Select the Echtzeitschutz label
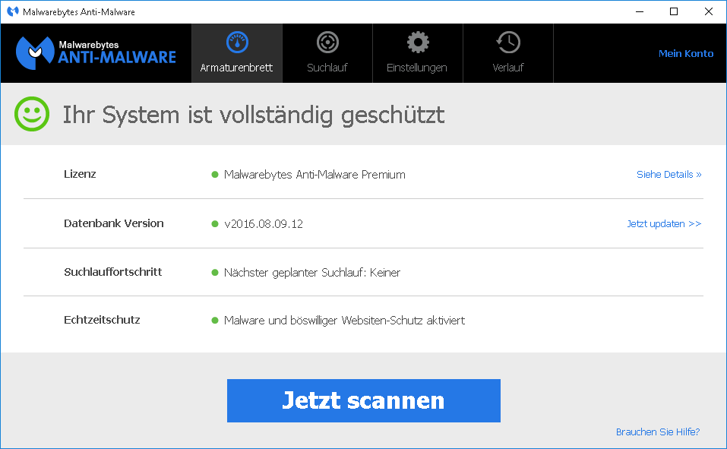This screenshot has width=727, height=449. click(x=102, y=320)
